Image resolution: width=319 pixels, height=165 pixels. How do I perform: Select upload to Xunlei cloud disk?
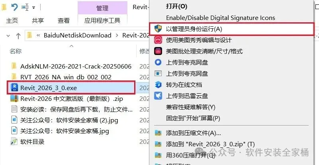(187, 96)
